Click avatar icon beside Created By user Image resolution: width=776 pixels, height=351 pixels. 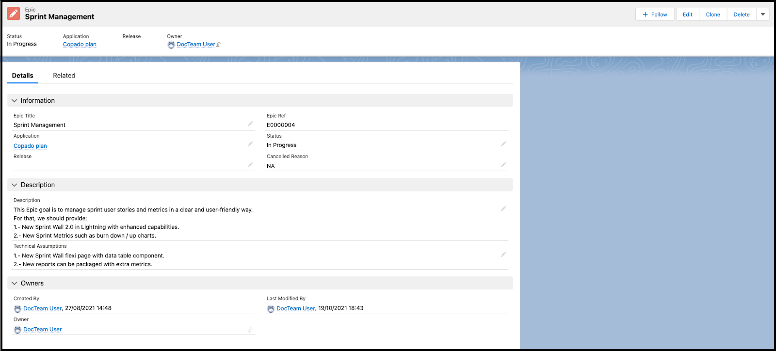point(17,309)
